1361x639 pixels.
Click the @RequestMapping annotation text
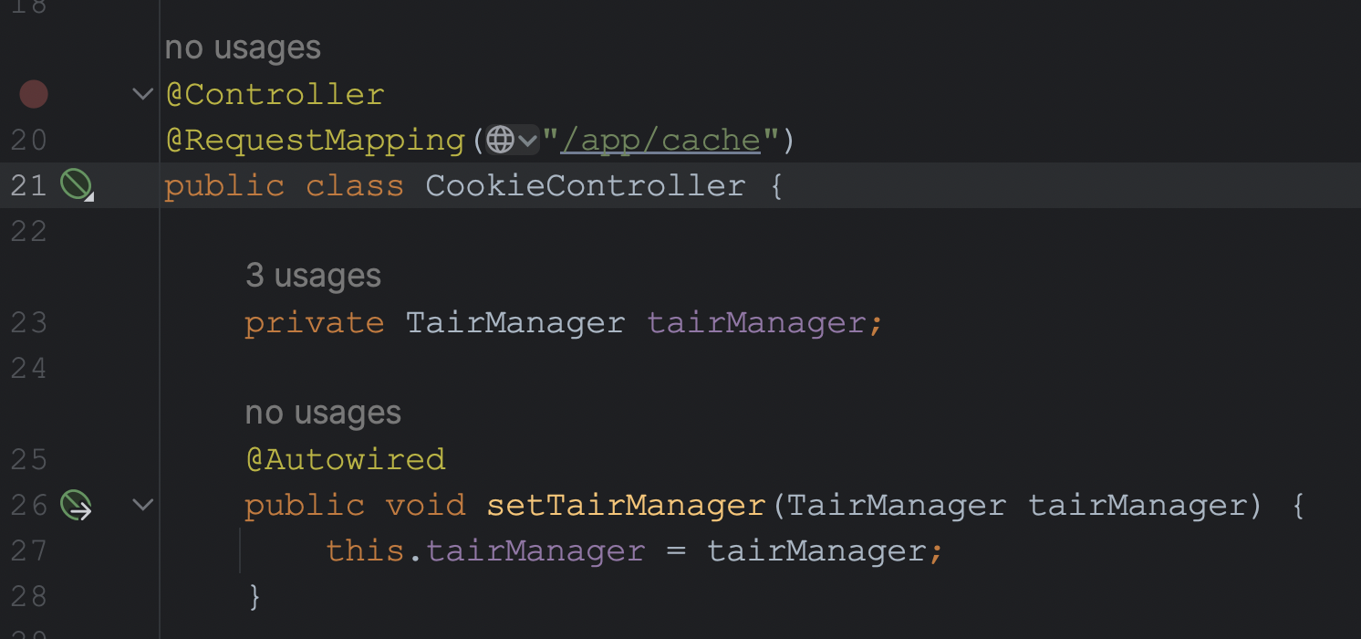(x=315, y=141)
